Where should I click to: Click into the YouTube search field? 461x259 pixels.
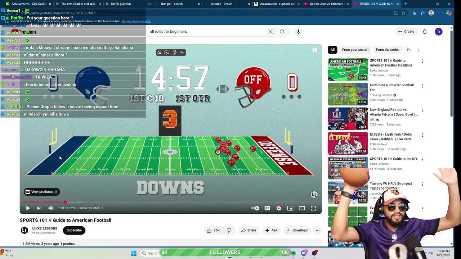(x=207, y=32)
